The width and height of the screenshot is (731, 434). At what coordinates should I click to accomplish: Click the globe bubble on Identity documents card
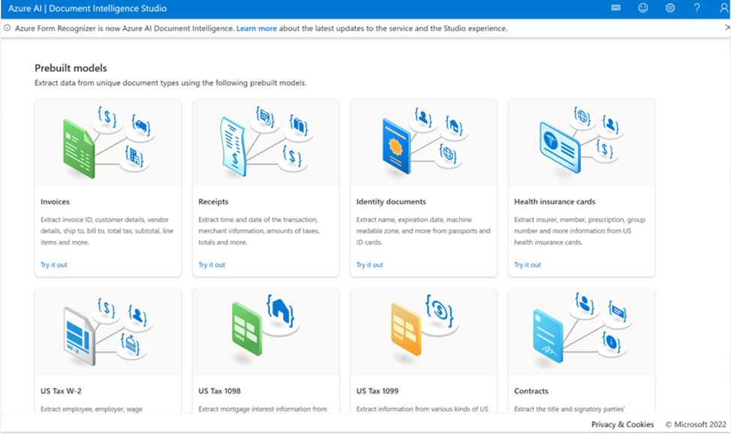coord(448,155)
